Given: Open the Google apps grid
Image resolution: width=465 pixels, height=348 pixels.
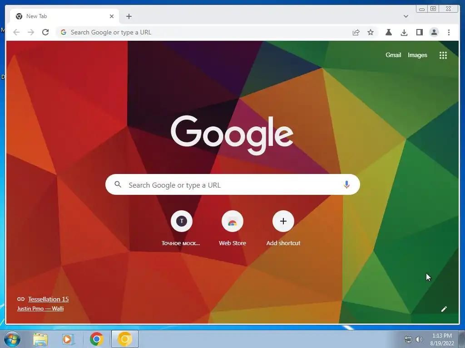Looking at the screenshot, I should 443,55.
